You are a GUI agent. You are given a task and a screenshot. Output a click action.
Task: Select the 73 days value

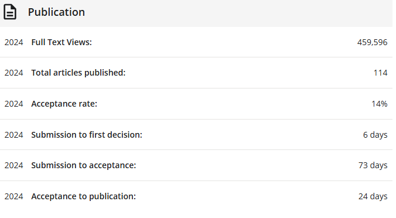373,165
